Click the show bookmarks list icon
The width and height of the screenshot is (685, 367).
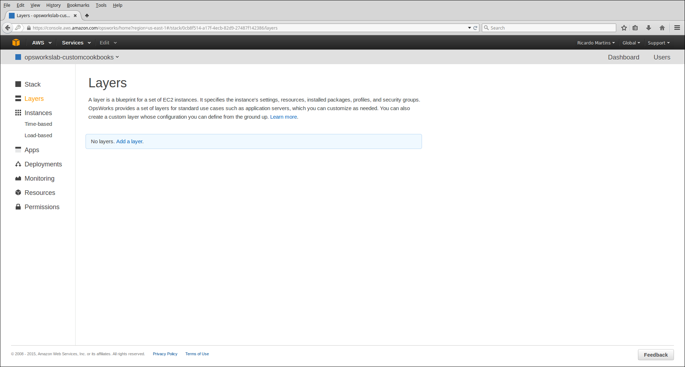[635, 28]
